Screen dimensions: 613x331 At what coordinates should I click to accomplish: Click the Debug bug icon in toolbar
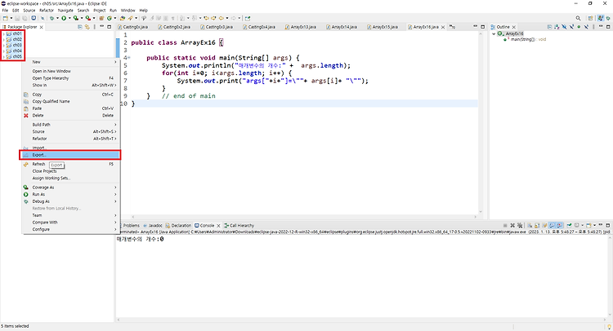coord(52,18)
